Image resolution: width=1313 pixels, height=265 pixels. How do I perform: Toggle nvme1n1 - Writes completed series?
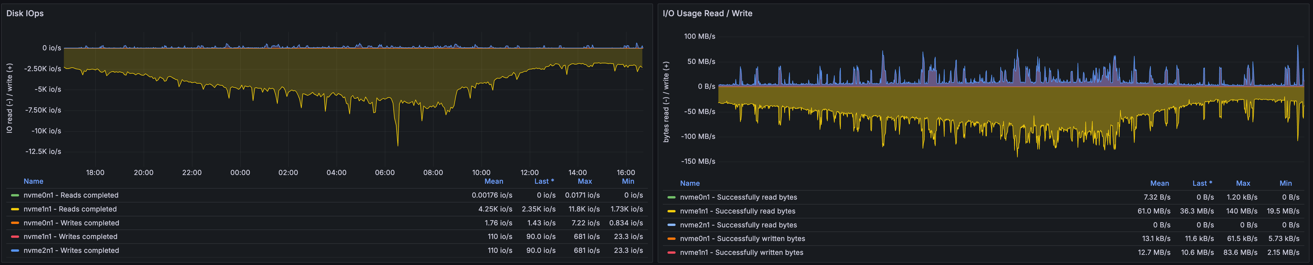pos(70,237)
